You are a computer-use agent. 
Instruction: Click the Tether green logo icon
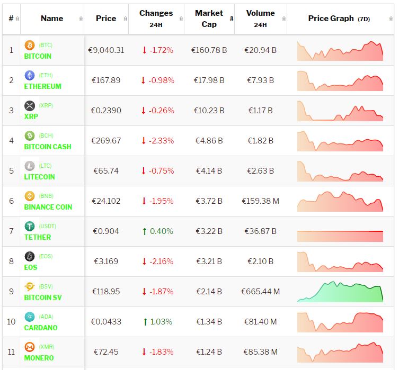[x=30, y=227]
